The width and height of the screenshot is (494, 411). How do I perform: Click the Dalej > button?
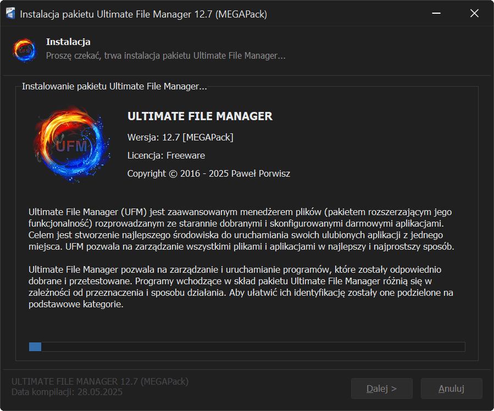click(x=381, y=389)
